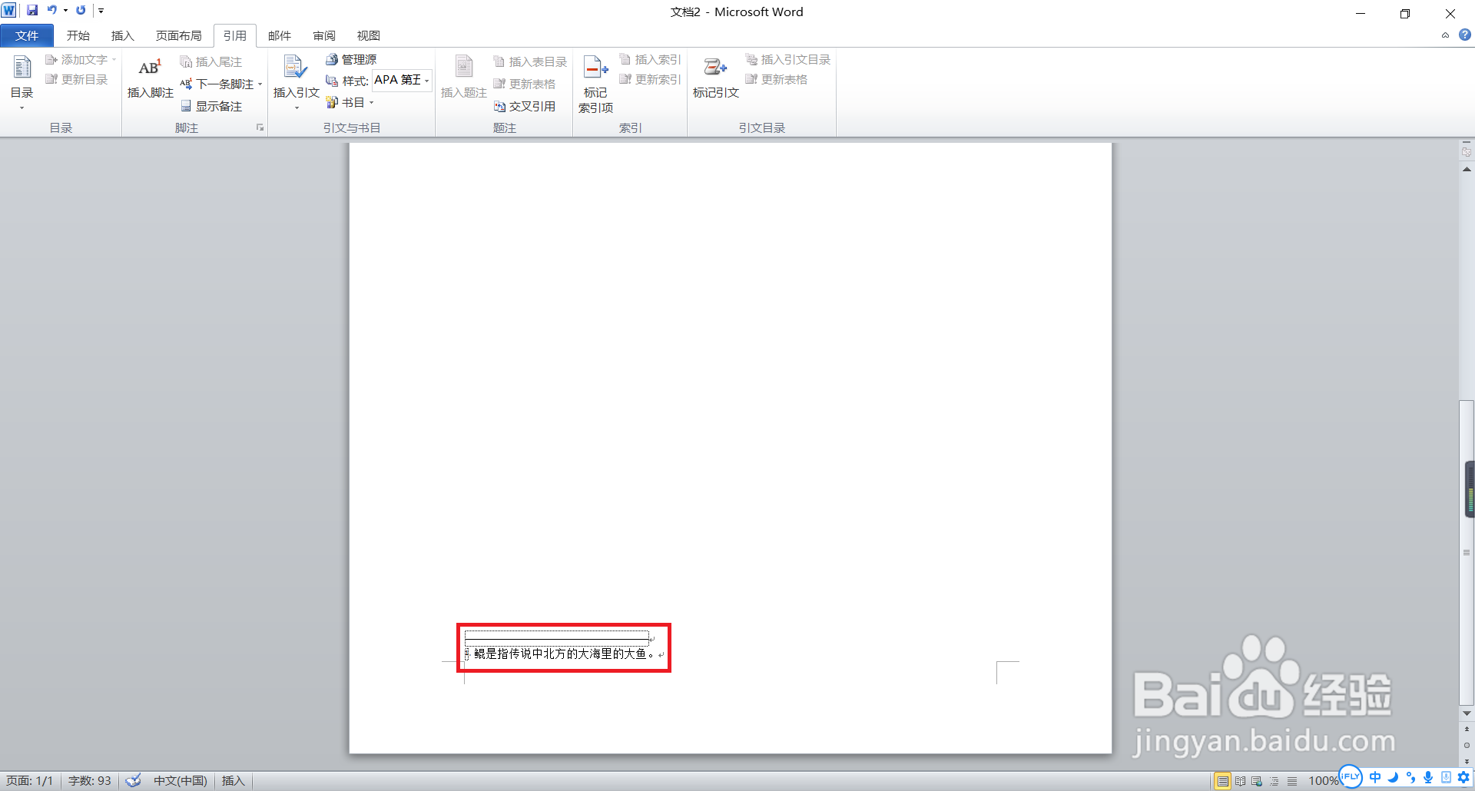Open iFLY input method settings gear
This screenshot has height=791, width=1475.
click(1464, 777)
